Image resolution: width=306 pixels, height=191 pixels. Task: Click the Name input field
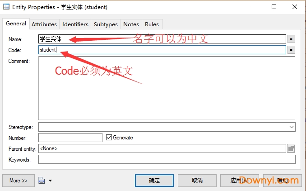coord(162,39)
